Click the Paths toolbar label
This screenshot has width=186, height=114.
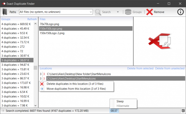13,12
